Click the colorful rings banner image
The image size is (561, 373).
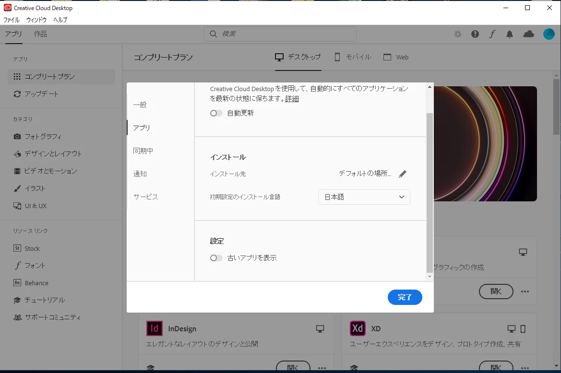point(485,144)
